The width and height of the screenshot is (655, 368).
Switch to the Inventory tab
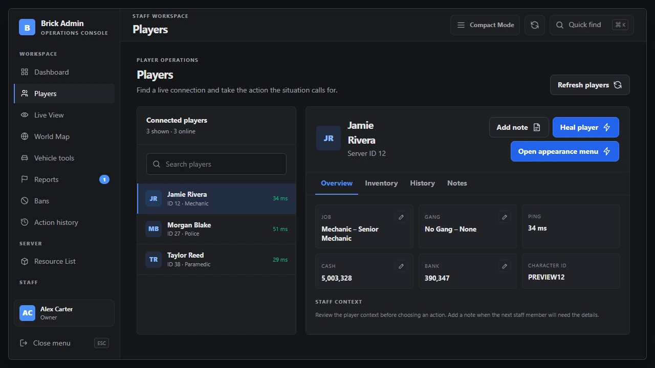click(381, 183)
